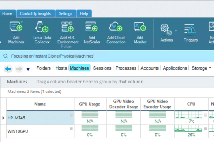The image size is (214, 142).
Task: Sort by the GPU Usage column header
Action: [x=90, y=104]
